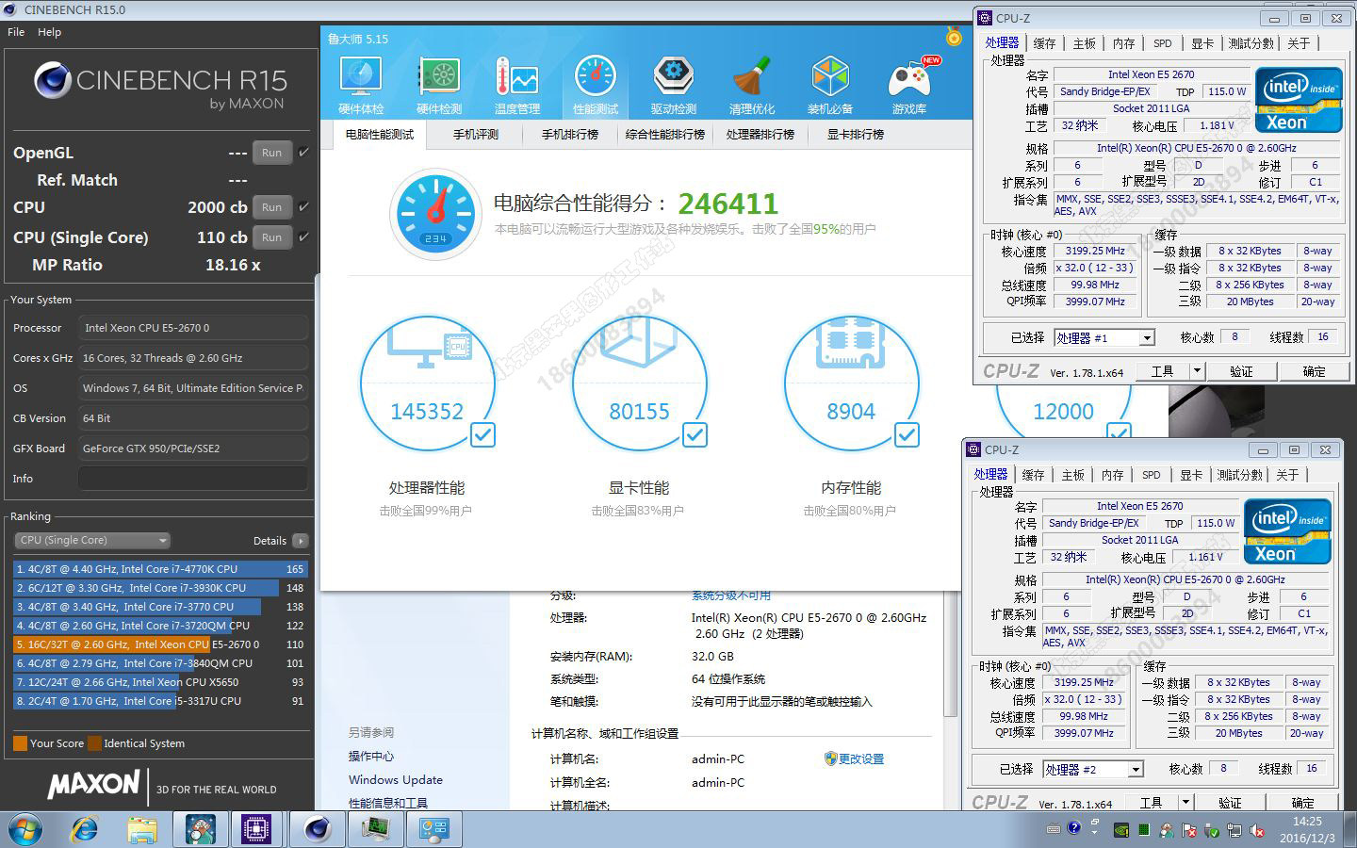Viewport: 1357px width, 848px height.
Task: Toggle the CPU (Single Core) test checkbox
Action: 303,236
